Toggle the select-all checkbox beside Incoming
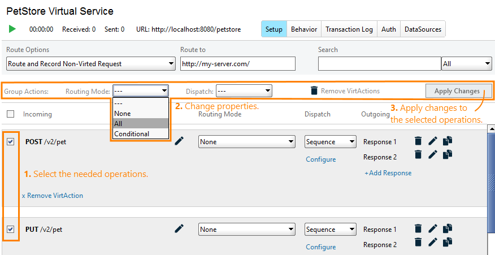The width and height of the screenshot is (495, 255). coord(10,114)
